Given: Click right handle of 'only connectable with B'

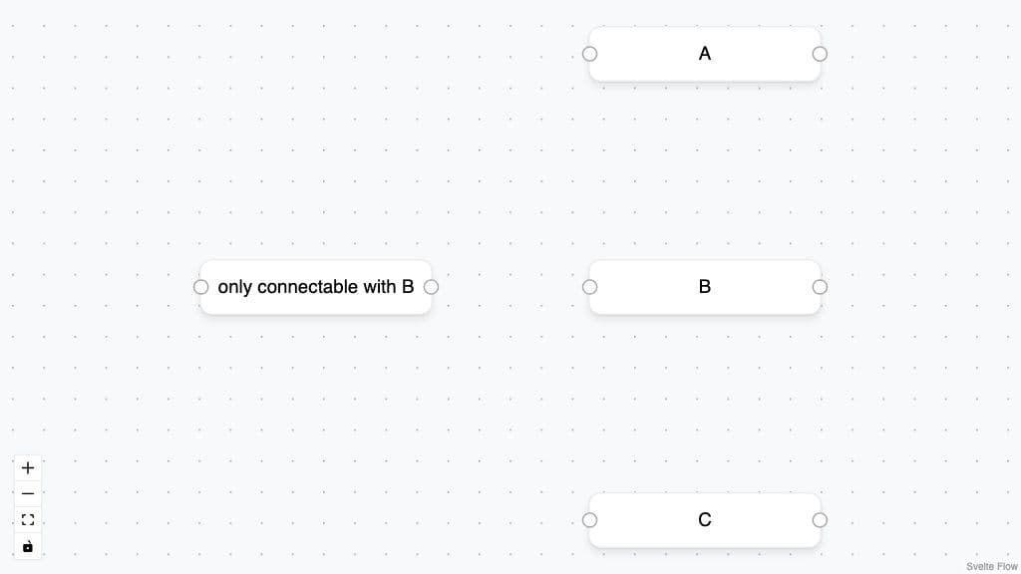Looking at the screenshot, I should pyautogui.click(x=431, y=287).
